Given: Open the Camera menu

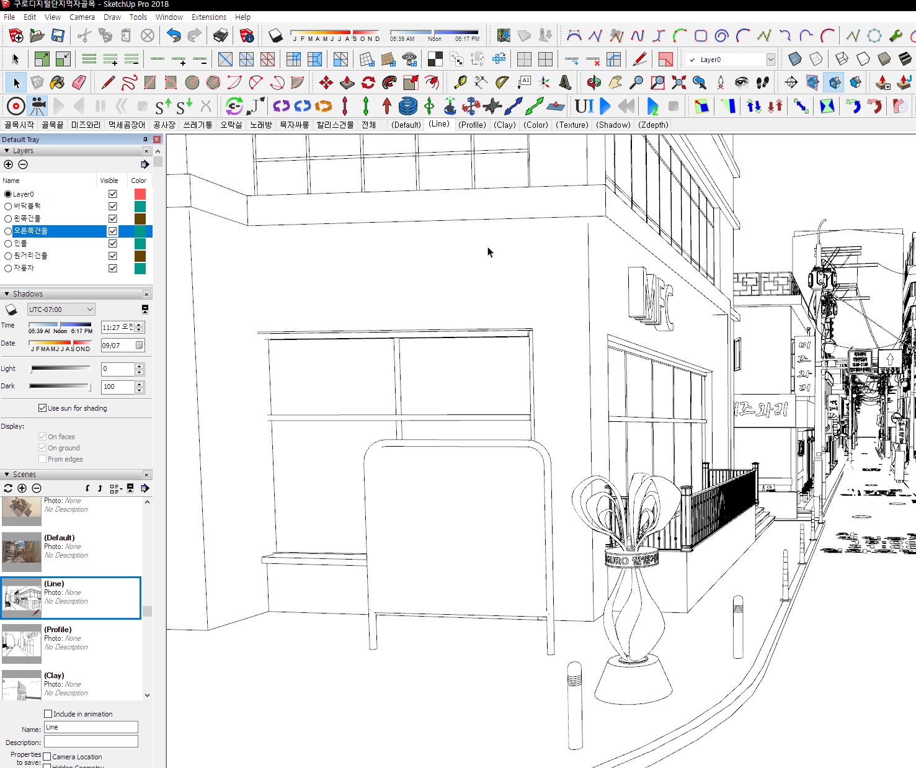Looking at the screenshot, I should 82,17.
